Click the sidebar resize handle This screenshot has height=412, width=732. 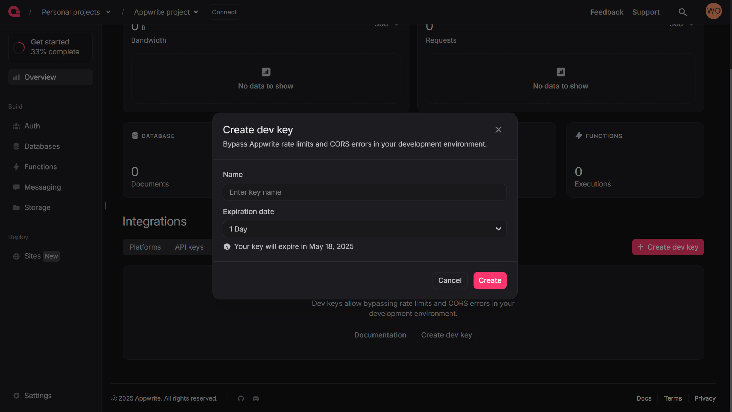coord(105,206)
